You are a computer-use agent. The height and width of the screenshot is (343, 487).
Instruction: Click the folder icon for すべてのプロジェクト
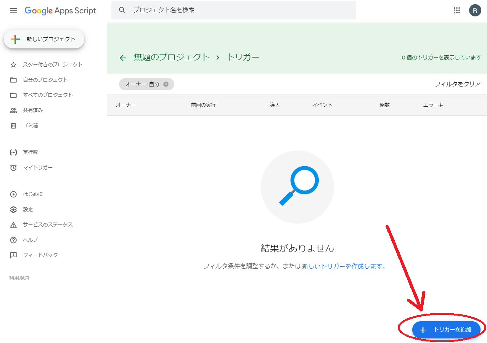[13, 95]
